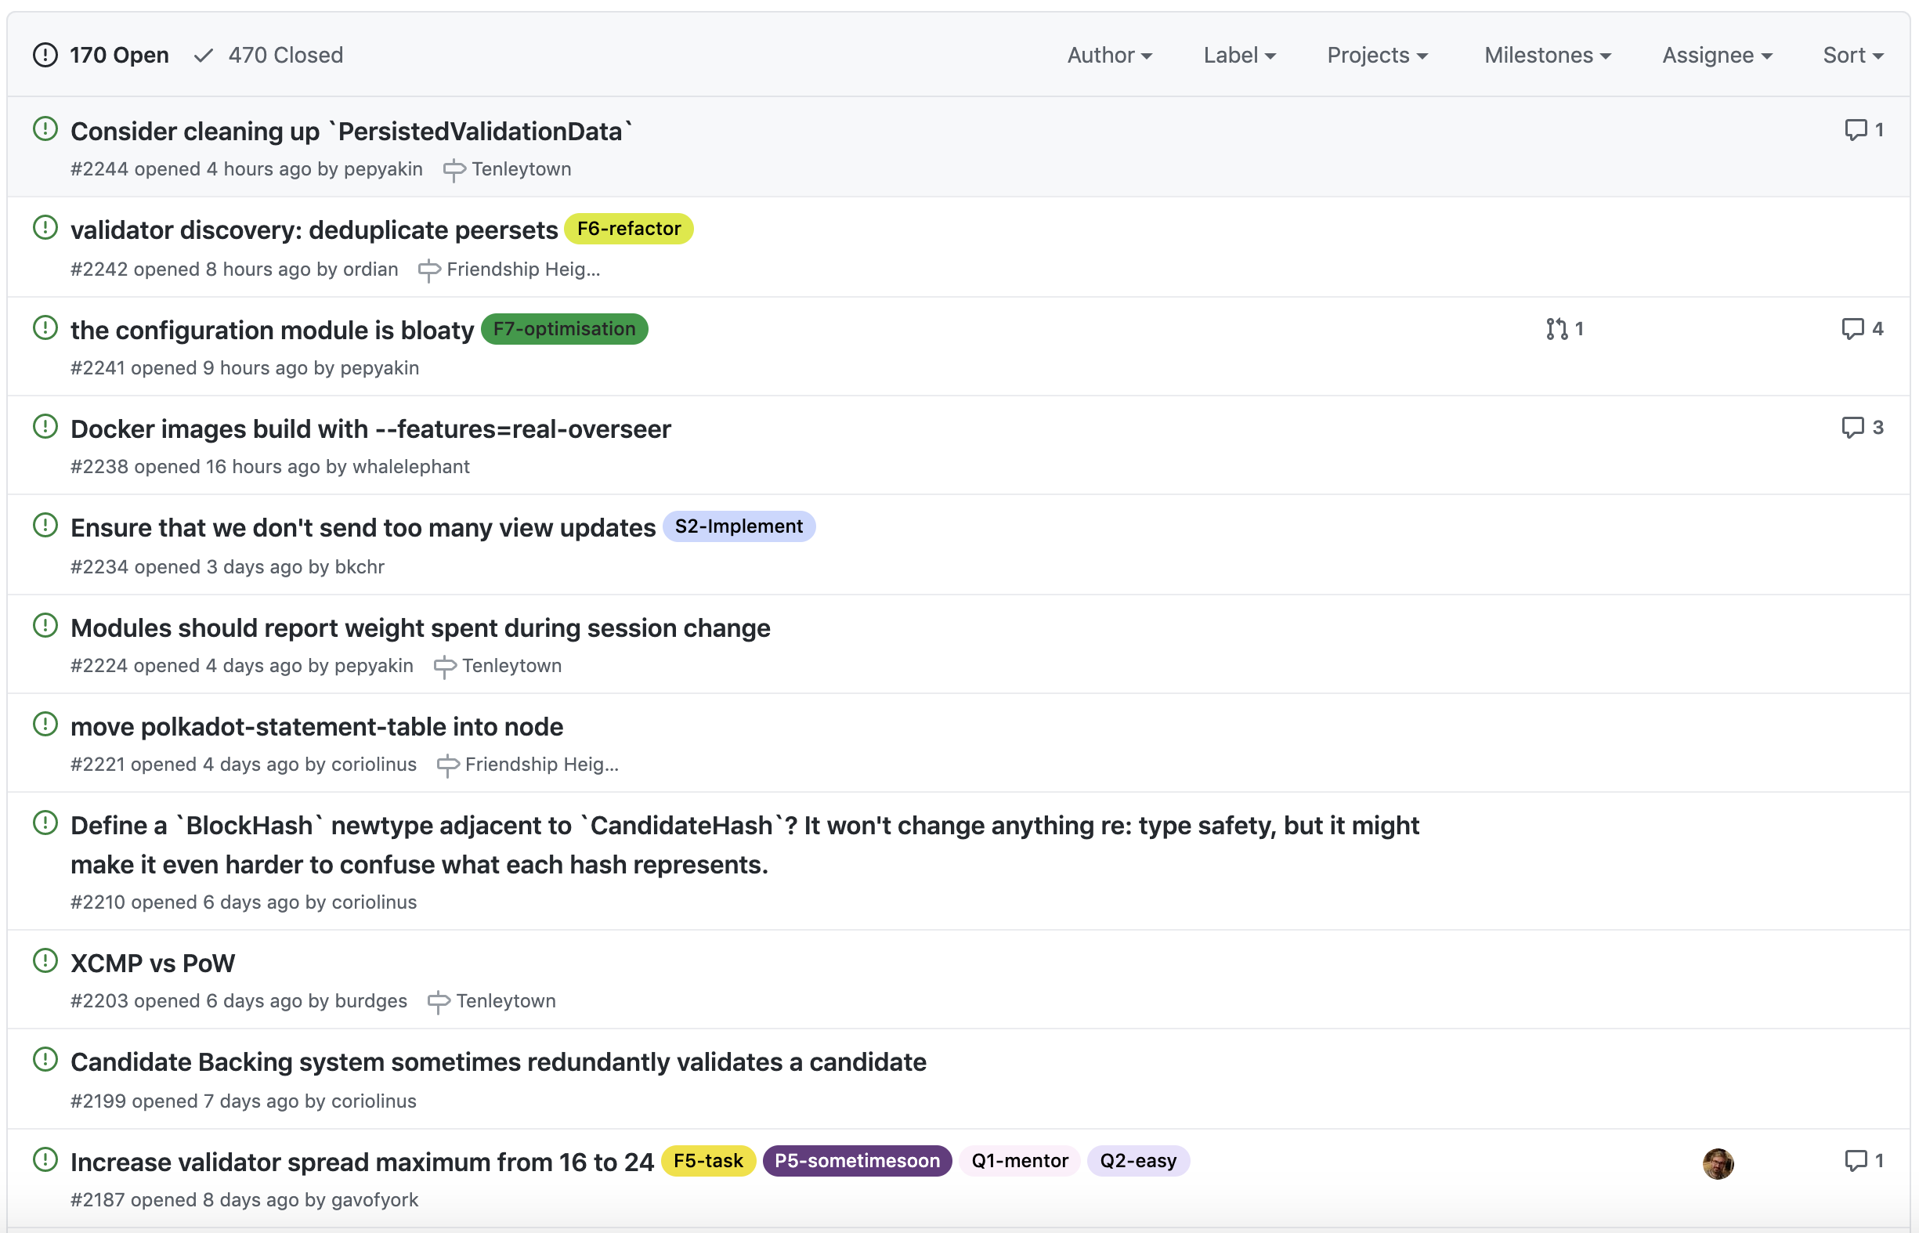Open issue 'move polkadot-statement-table into node'

point(317,727)
